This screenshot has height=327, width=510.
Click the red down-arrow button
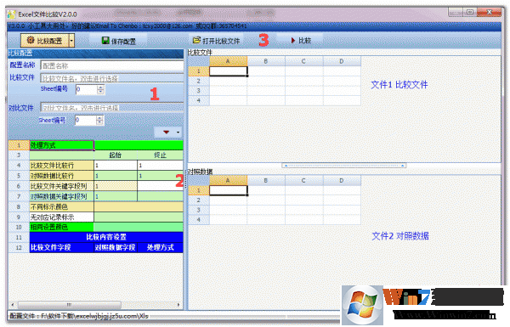pyautogui.click(x=166, y=132)
